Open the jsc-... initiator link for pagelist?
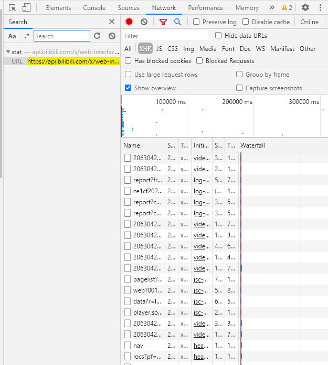The image size is (328, 365). (x=202, y=279)
